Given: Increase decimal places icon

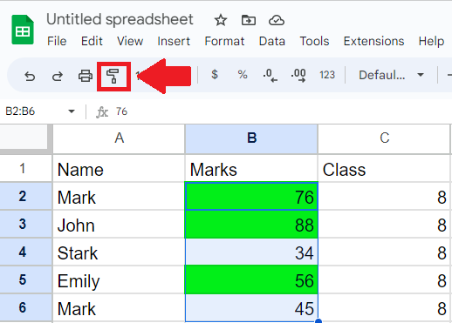Looking at the screenshot, I should point(298,76).
